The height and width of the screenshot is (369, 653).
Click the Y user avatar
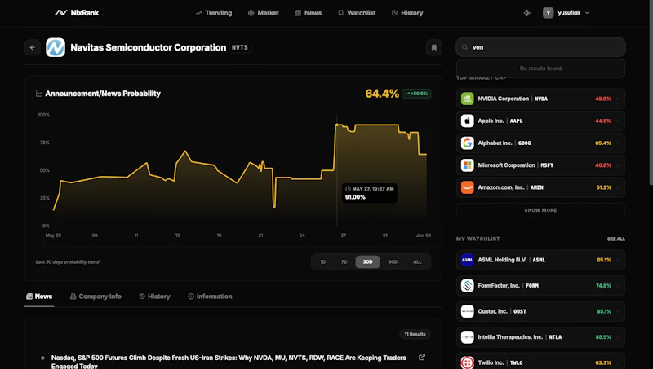(x=548, y=13)
